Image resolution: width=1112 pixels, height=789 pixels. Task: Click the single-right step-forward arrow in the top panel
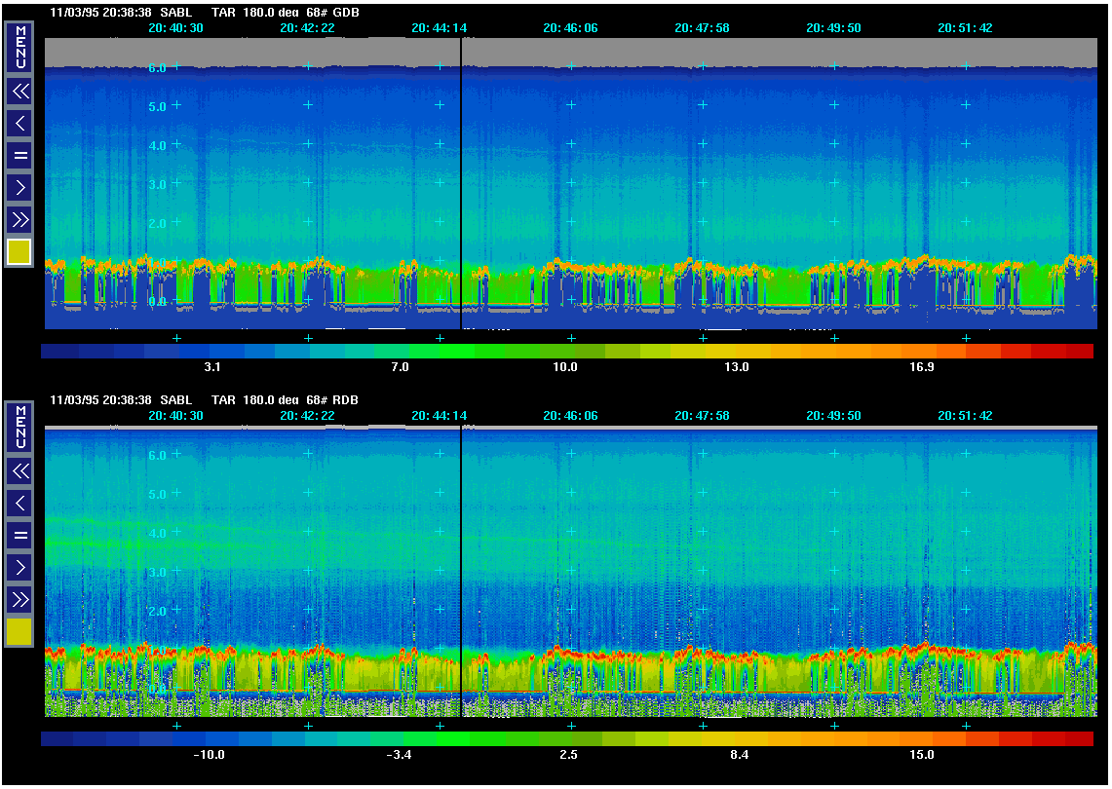coord(19,187)
